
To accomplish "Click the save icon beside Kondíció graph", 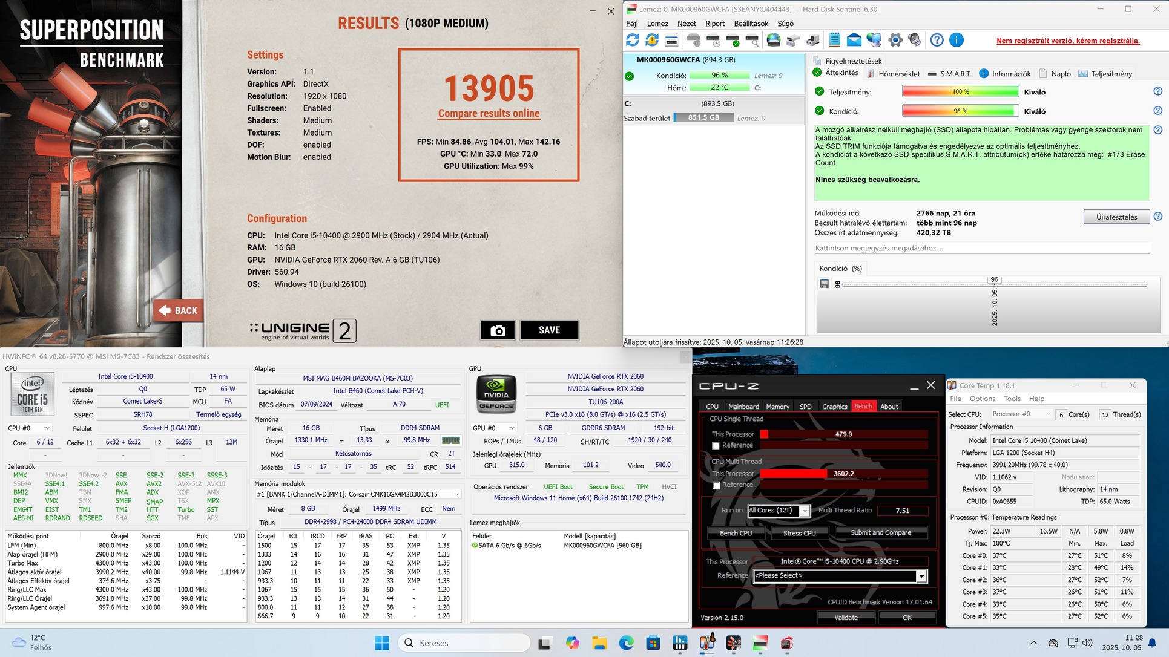I will click(824, 284).
